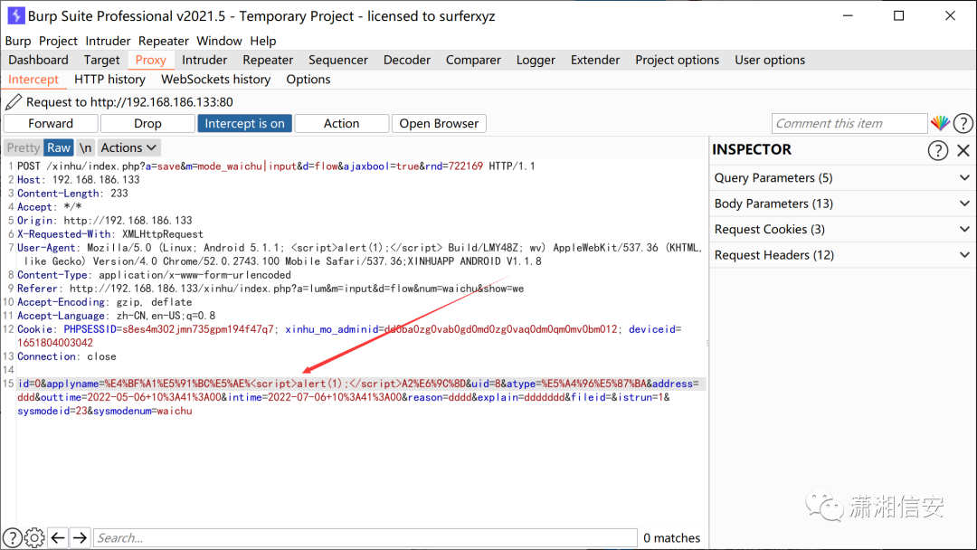Open the Proxy Options sub-tab
This screenshot has width=977, height=550.
pos(308,79)
